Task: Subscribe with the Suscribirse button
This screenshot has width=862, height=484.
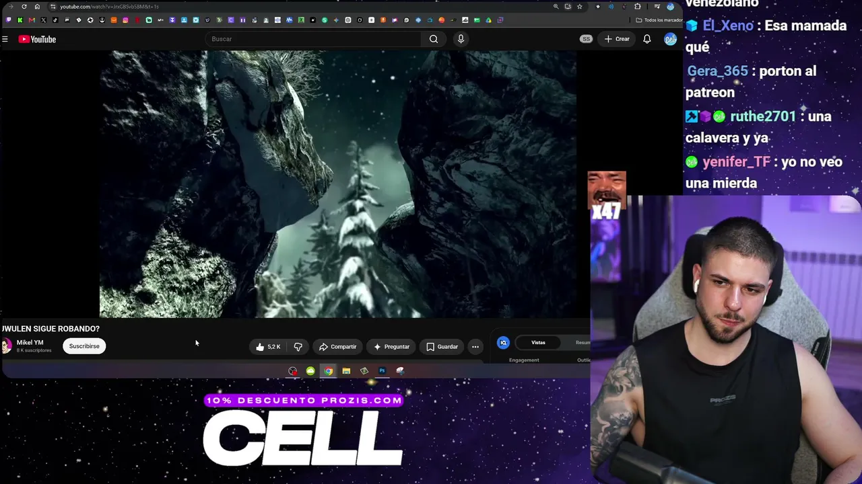Action: pos(84,346)
